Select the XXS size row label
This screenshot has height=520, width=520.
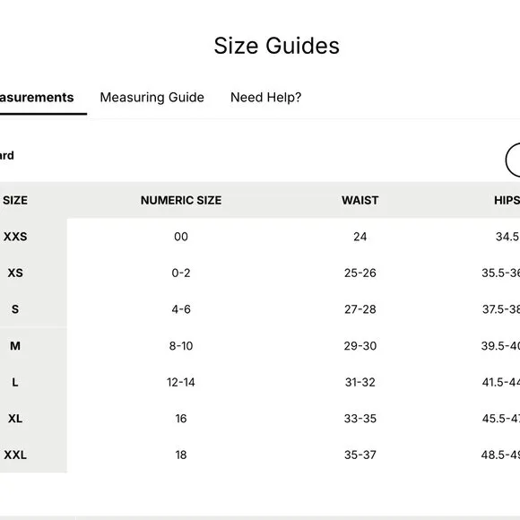click(x=15, y=237)
